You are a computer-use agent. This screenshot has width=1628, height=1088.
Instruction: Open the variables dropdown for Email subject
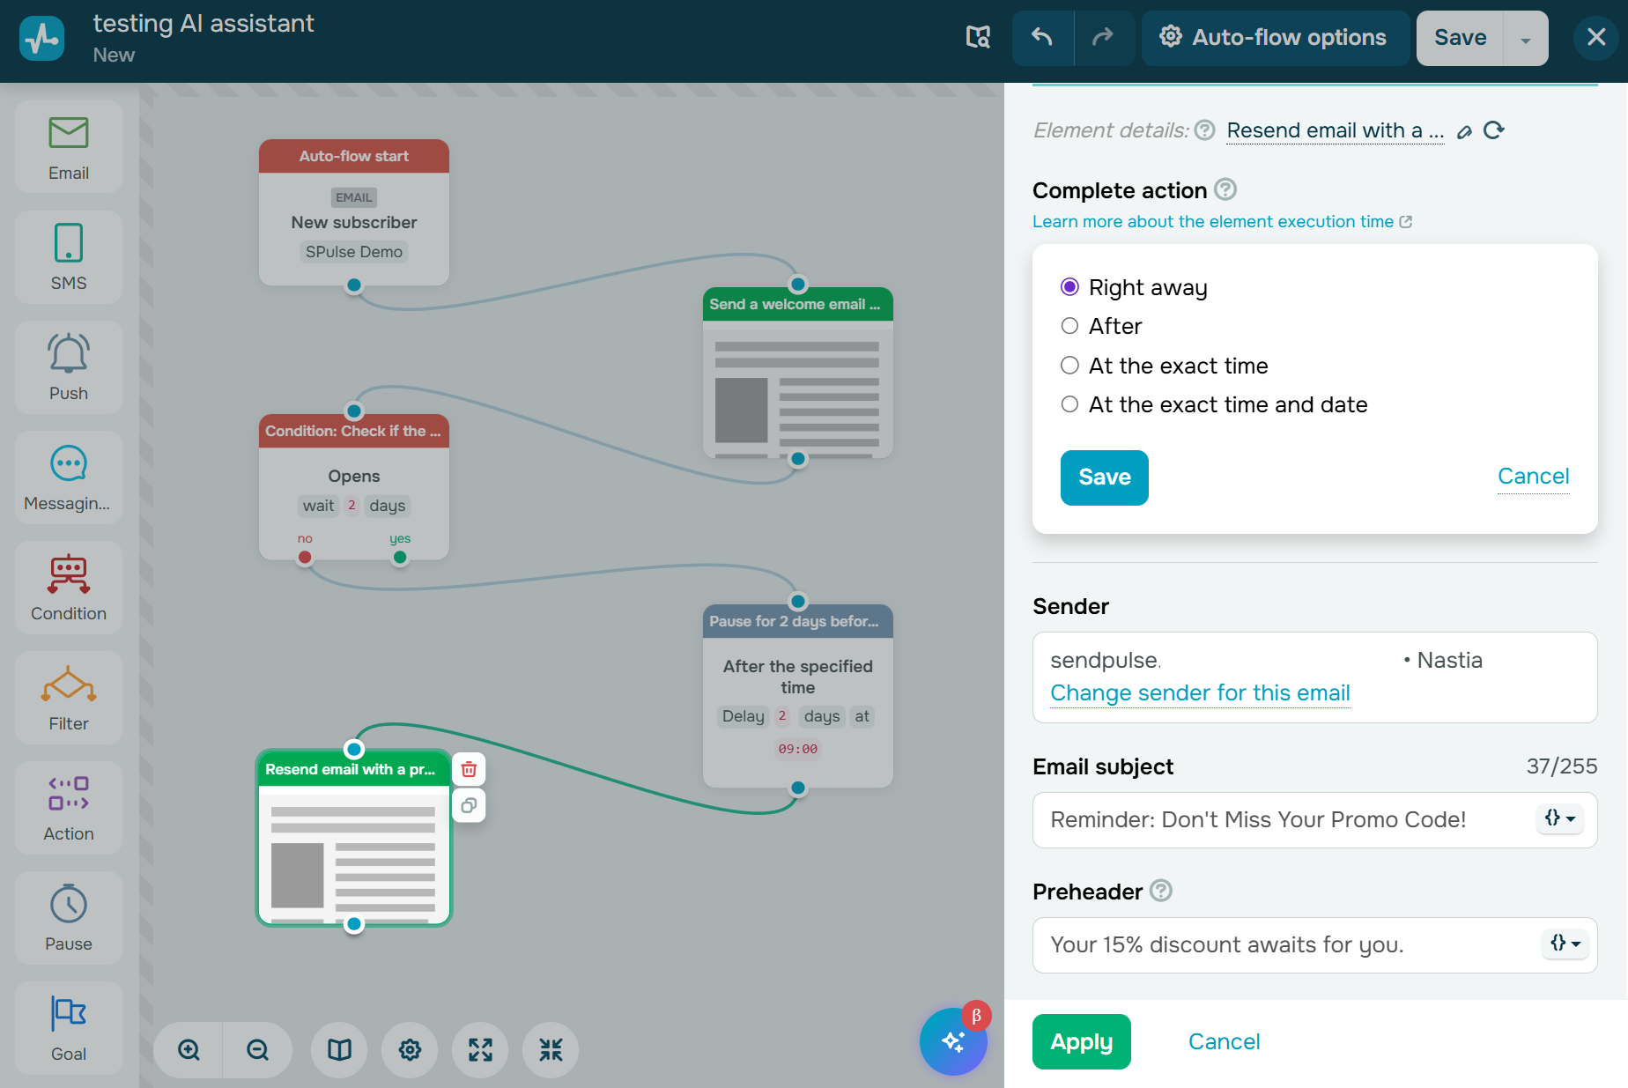(x=1559, y=819)
